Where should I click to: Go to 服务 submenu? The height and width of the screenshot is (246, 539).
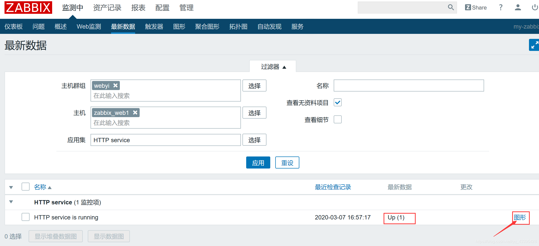coord(298,27)
